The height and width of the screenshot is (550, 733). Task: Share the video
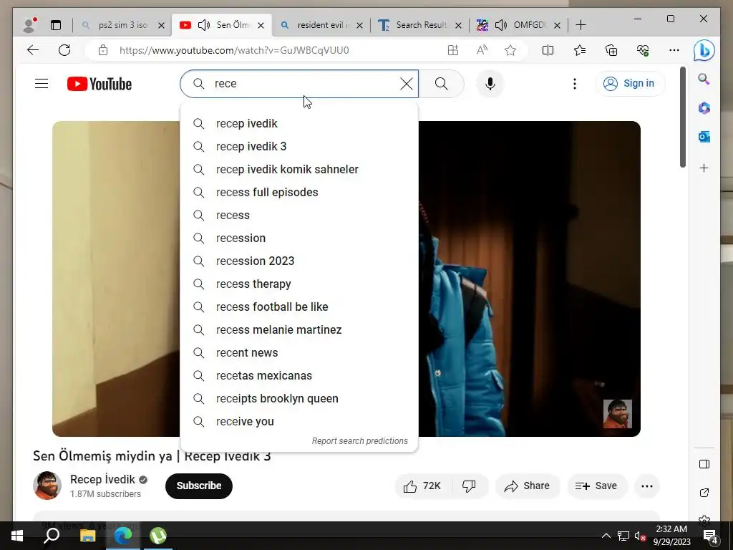coord(527,486)
